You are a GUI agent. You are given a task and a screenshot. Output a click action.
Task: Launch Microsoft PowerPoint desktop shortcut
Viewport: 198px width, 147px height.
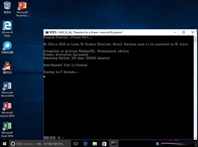coord(22,5)
